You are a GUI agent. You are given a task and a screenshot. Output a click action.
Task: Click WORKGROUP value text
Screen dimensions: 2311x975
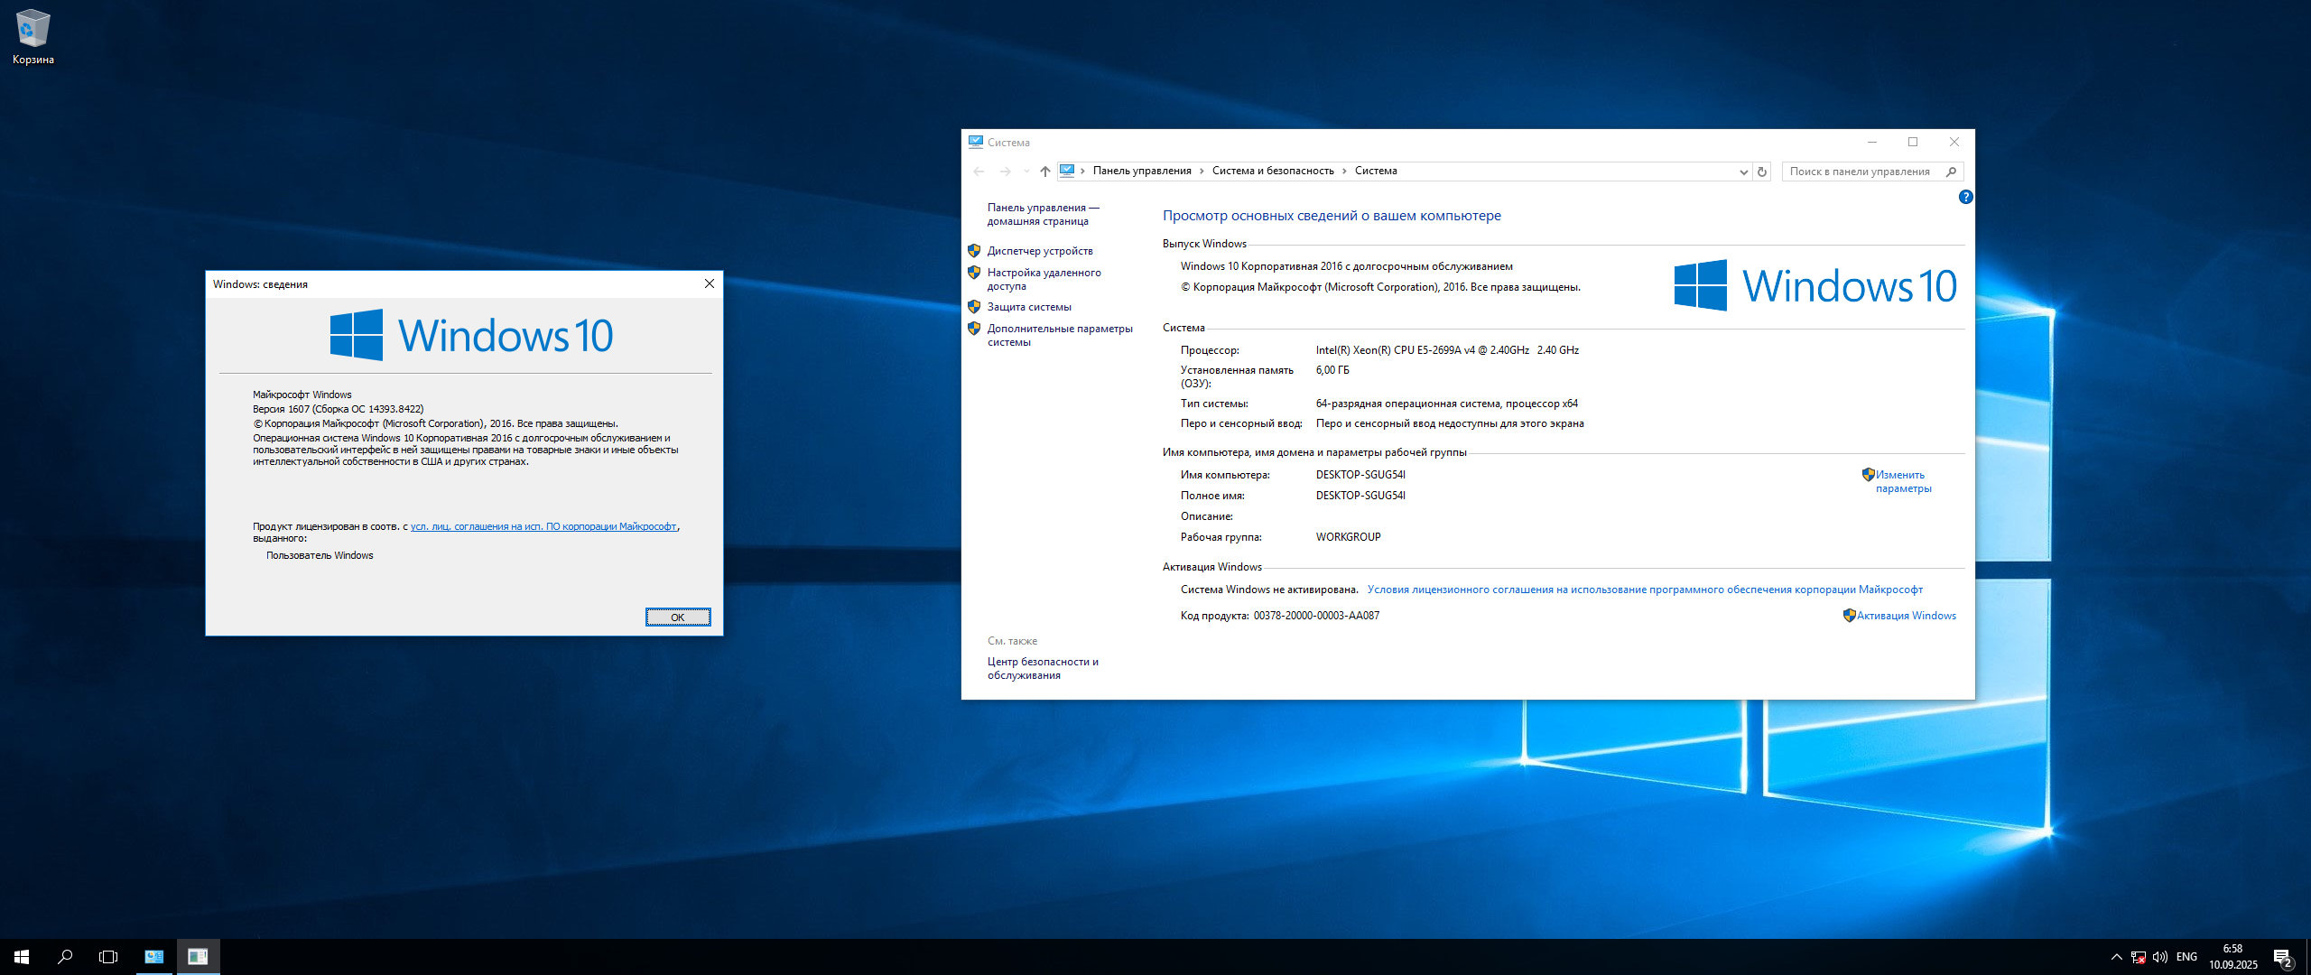coord(1348,537)
